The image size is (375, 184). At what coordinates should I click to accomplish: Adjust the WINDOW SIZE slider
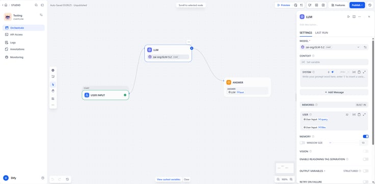tap(344, 143)
